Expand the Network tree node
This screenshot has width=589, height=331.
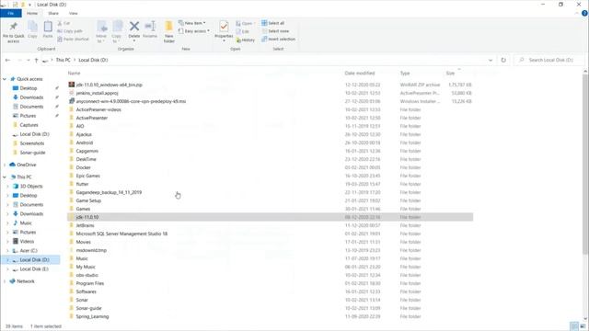click(x=5, y=281)
